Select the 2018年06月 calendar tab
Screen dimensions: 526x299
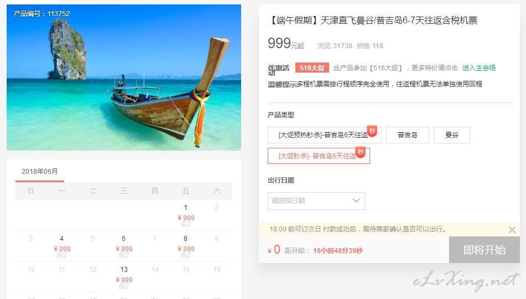tap(40, 172)
